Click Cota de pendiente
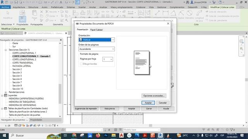 (x=216, y=20)
